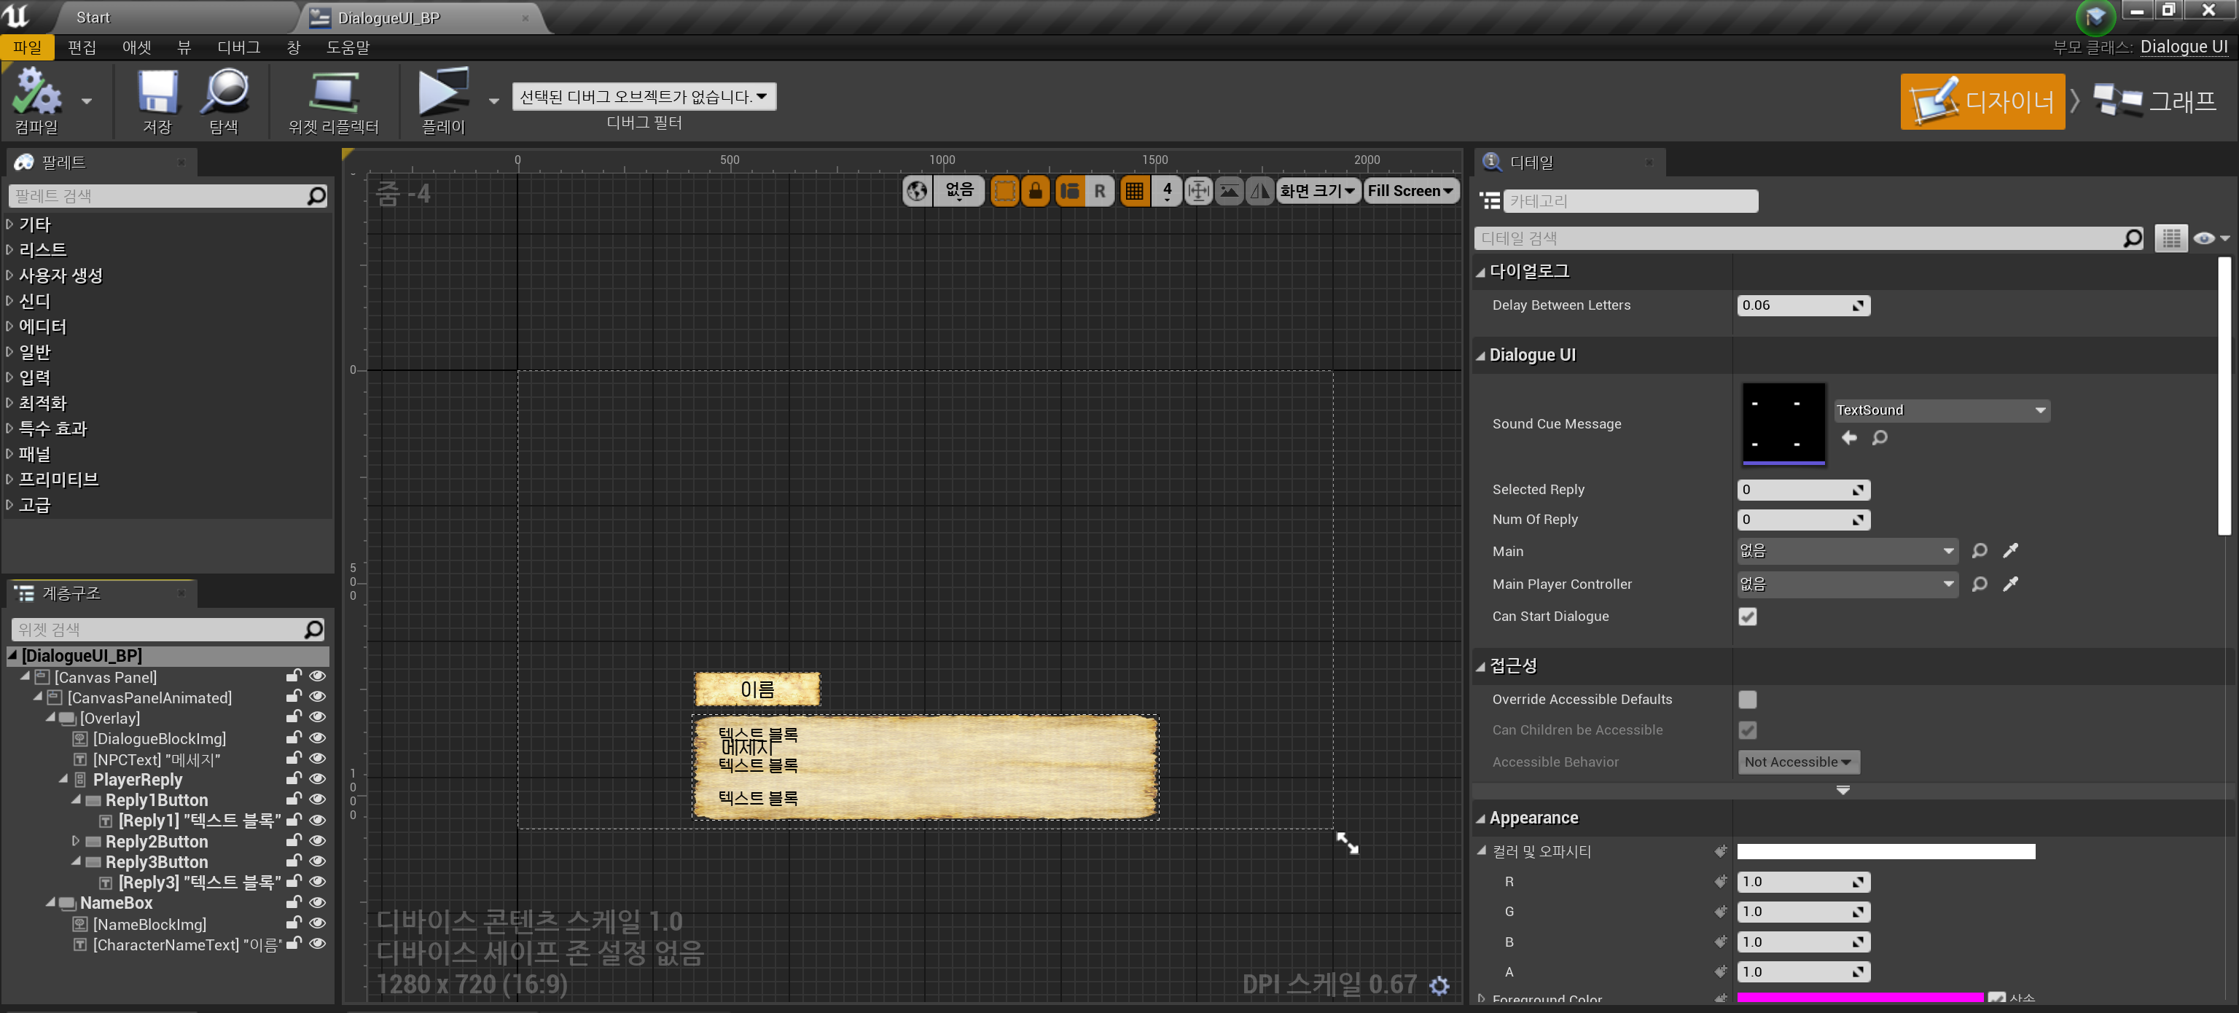The height and width of the screenshot is (1013, 2239).
Task: Click the DPI scale gear icon
Action: 1439,985
